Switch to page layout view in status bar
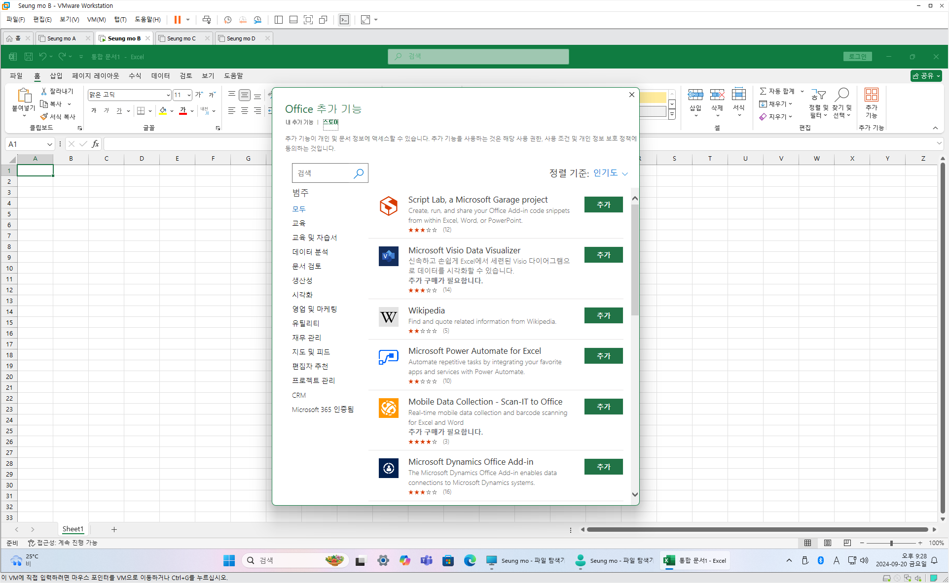949x583 pixels. 827,543
